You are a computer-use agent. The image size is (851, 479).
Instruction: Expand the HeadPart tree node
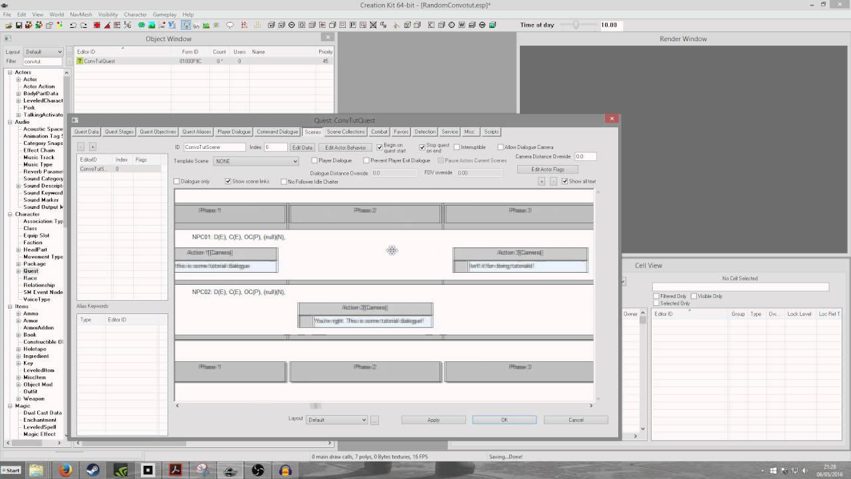click(x=19, y=249)
